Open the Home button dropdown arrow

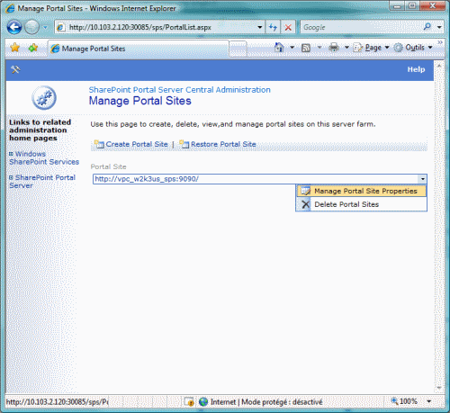(292, 48)
